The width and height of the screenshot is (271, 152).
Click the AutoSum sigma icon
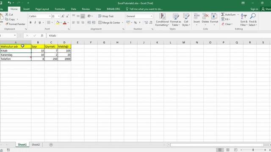tap(223, 14)
